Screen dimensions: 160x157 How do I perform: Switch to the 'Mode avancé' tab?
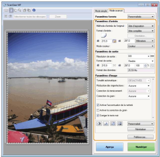click(x=116, y=11)
